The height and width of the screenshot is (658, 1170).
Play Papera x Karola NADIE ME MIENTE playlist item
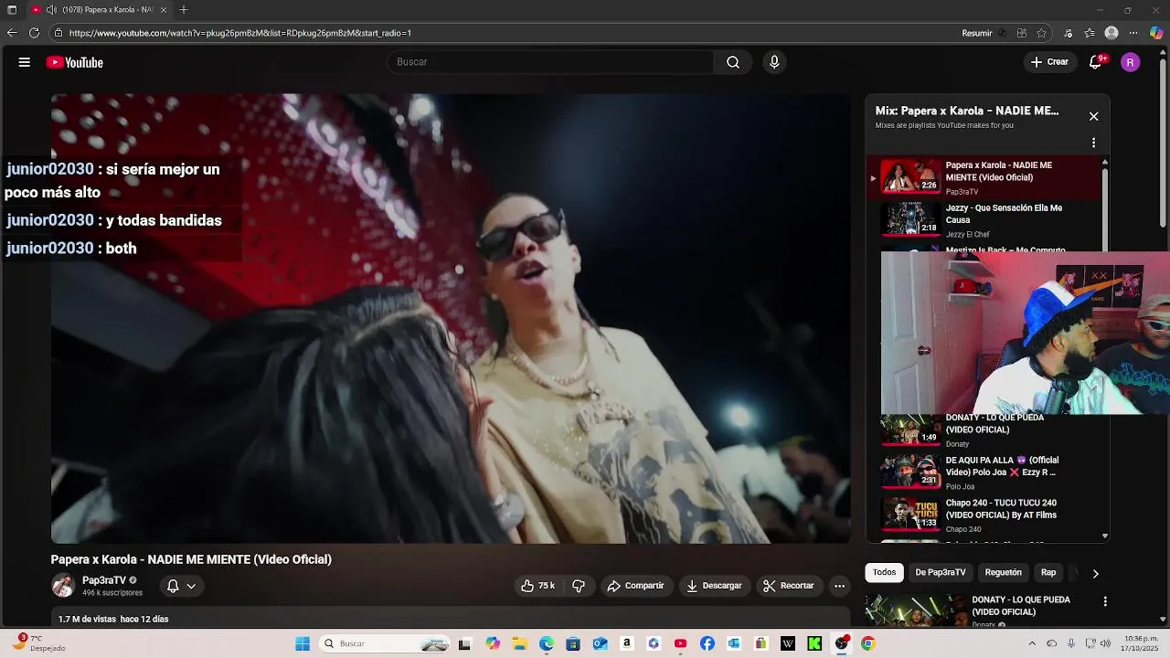(985, 177)
